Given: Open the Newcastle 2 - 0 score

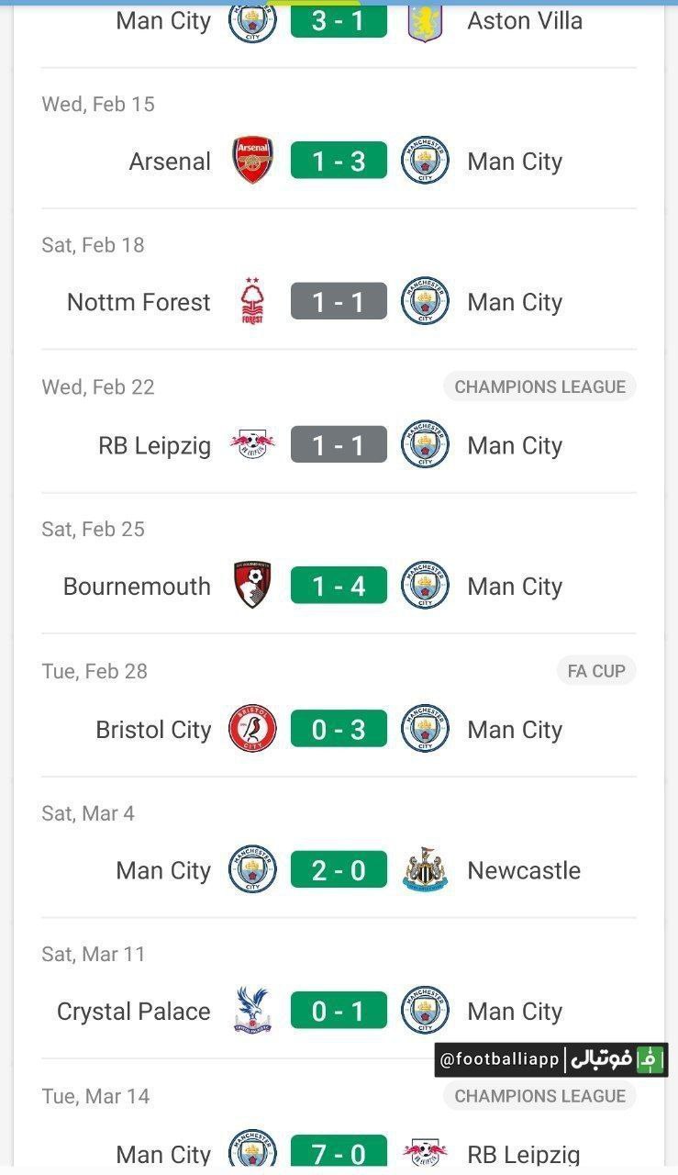Looking at the screenshot, I should point(339,870).
